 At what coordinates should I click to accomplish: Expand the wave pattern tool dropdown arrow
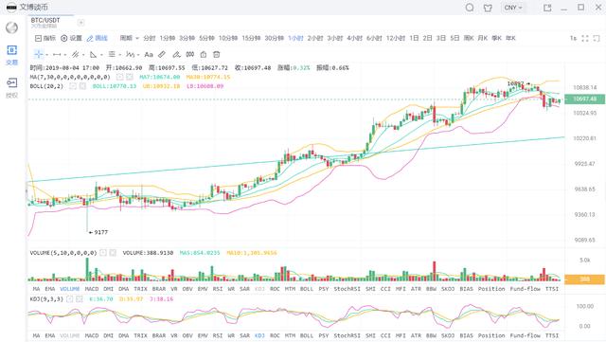click(x=138, y=55)
